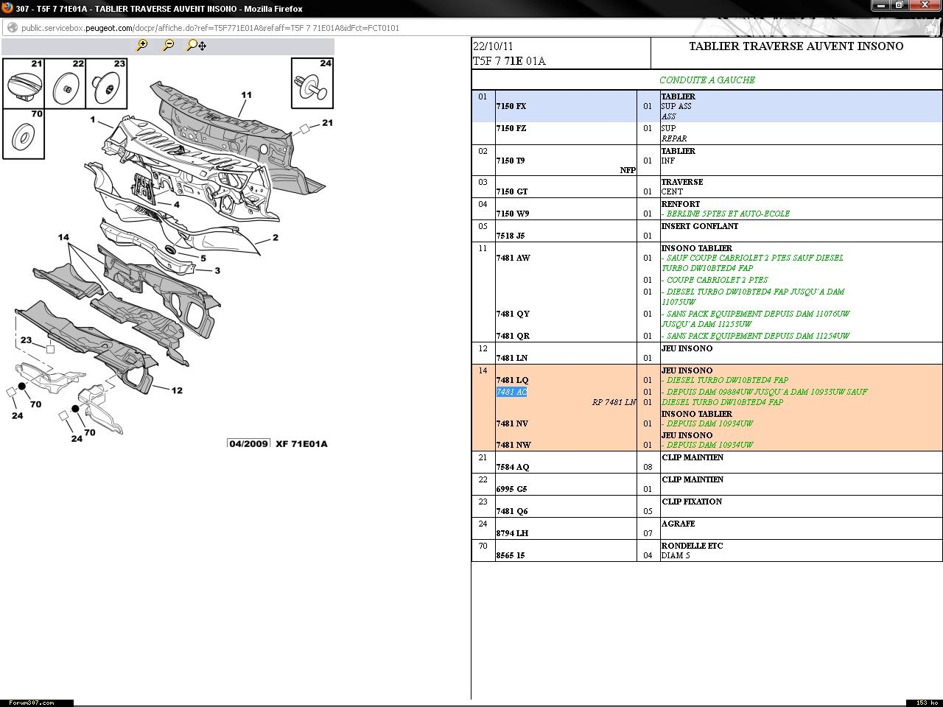Image resolution: width=943 pixels, height=707 pixels.
Task: Select part number 7150 GT
Action: 512,191
